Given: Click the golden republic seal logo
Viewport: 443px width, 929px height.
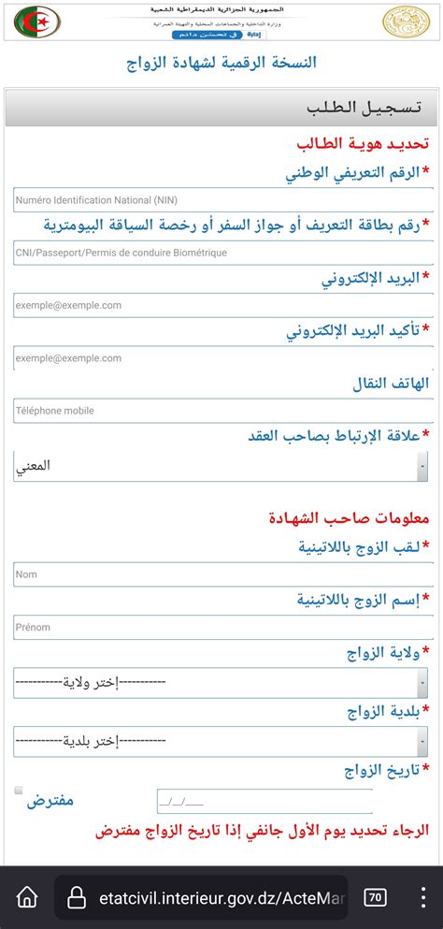Looking at the screenshot, I should coord(407,22).
